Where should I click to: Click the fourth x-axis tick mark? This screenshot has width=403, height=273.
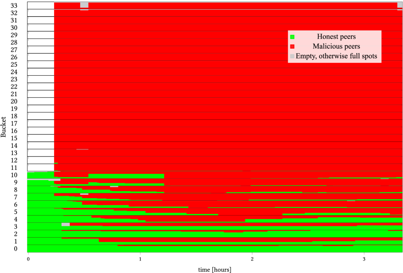[x=364, y=253]
